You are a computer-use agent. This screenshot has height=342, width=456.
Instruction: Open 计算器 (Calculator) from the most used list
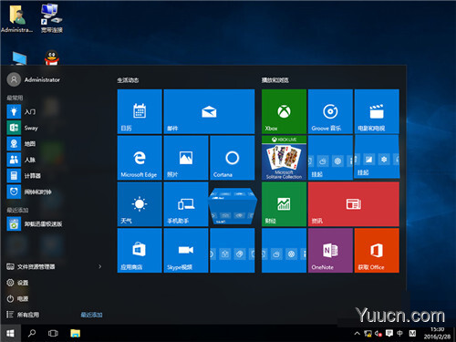(x=24, y=176)
